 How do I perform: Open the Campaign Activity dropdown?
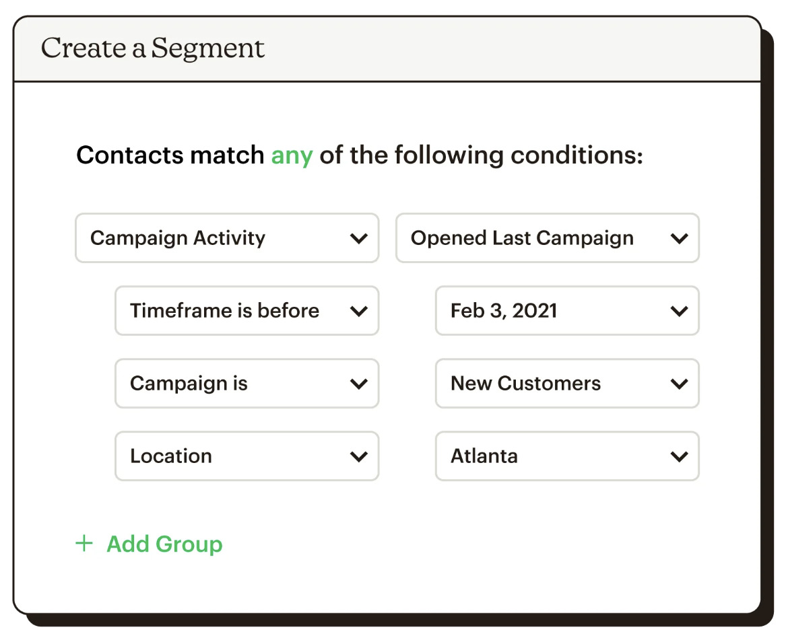coord(227,238)
